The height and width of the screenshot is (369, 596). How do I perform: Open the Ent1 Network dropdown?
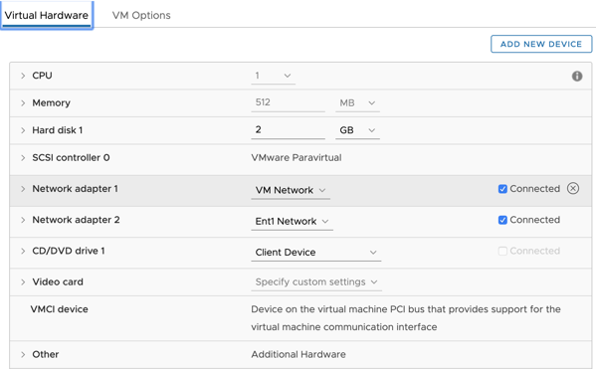point(292,221)
